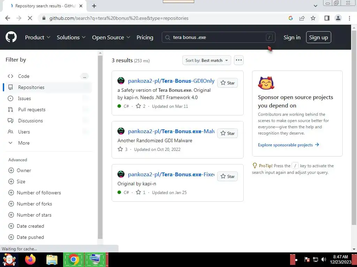Focus the GitHub search field
The image size is (357, 267).
(x=218, y=37)
